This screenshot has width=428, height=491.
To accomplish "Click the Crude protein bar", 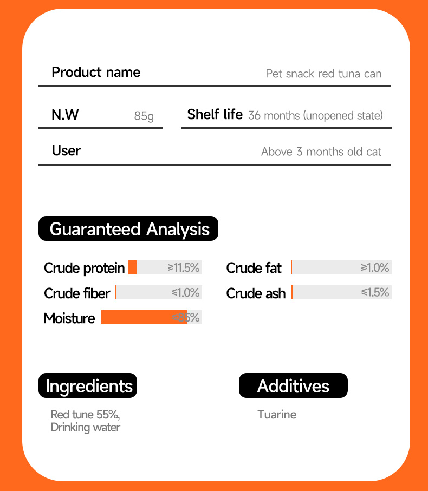I will point(165,267).
